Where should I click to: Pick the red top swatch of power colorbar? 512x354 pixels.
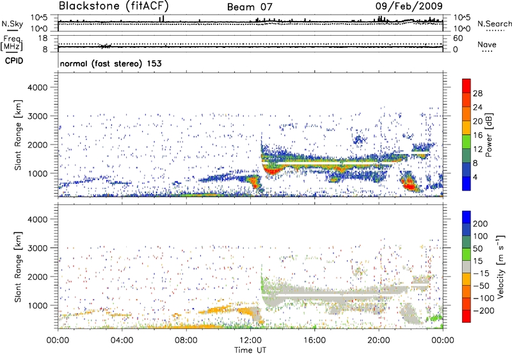pos(467,86)
